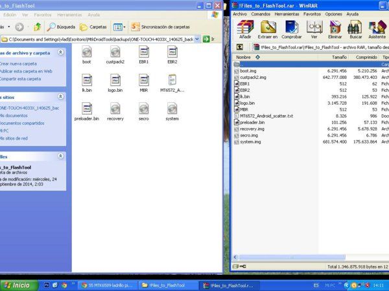The image size is (389, 291).
Task: Click Crear nueva carpeta link
Action: 18,64
